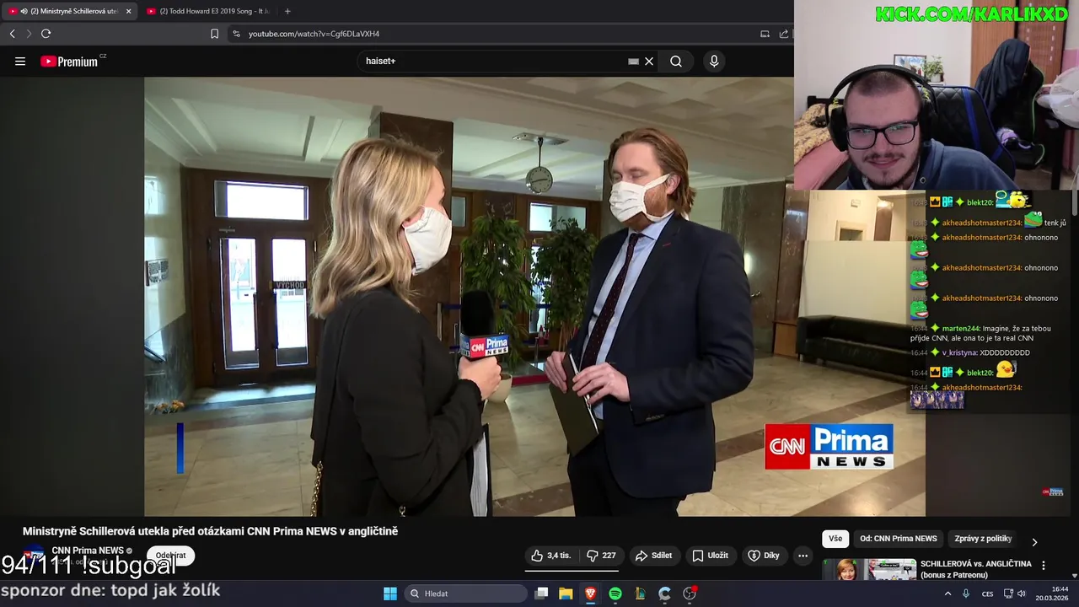
Task: Dislike the video with thumbs down 227
Action: 601,556
